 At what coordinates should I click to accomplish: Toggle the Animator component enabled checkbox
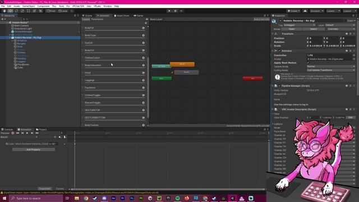[279, 51]
